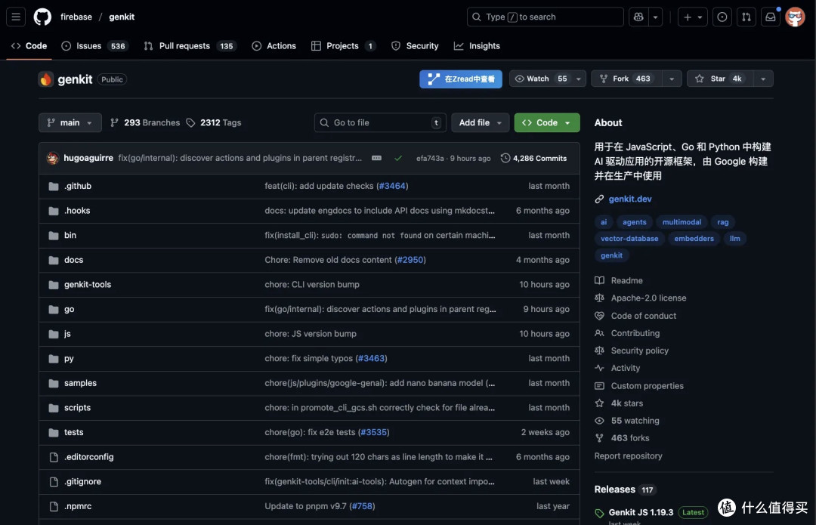The height and width of the screenshot is (525, 816).
Task: Open the genkit.dev website link
Action: click(629, 199)
